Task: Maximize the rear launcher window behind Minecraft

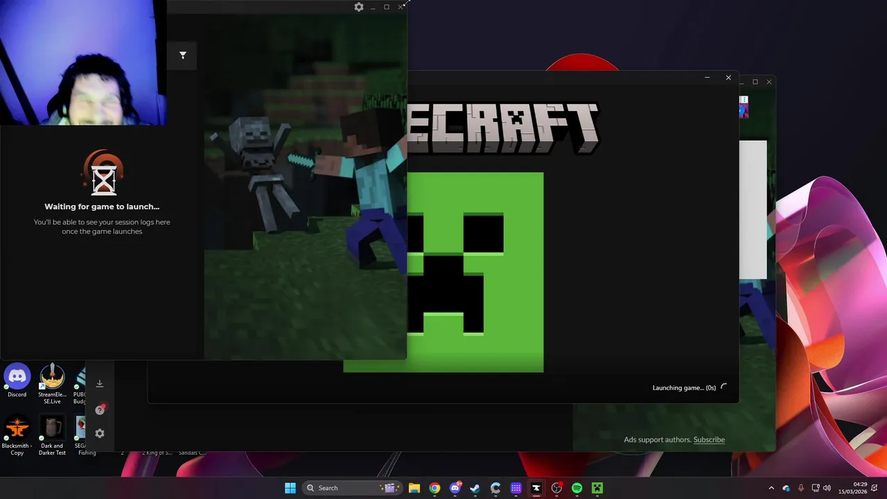Action: (755, 82)
